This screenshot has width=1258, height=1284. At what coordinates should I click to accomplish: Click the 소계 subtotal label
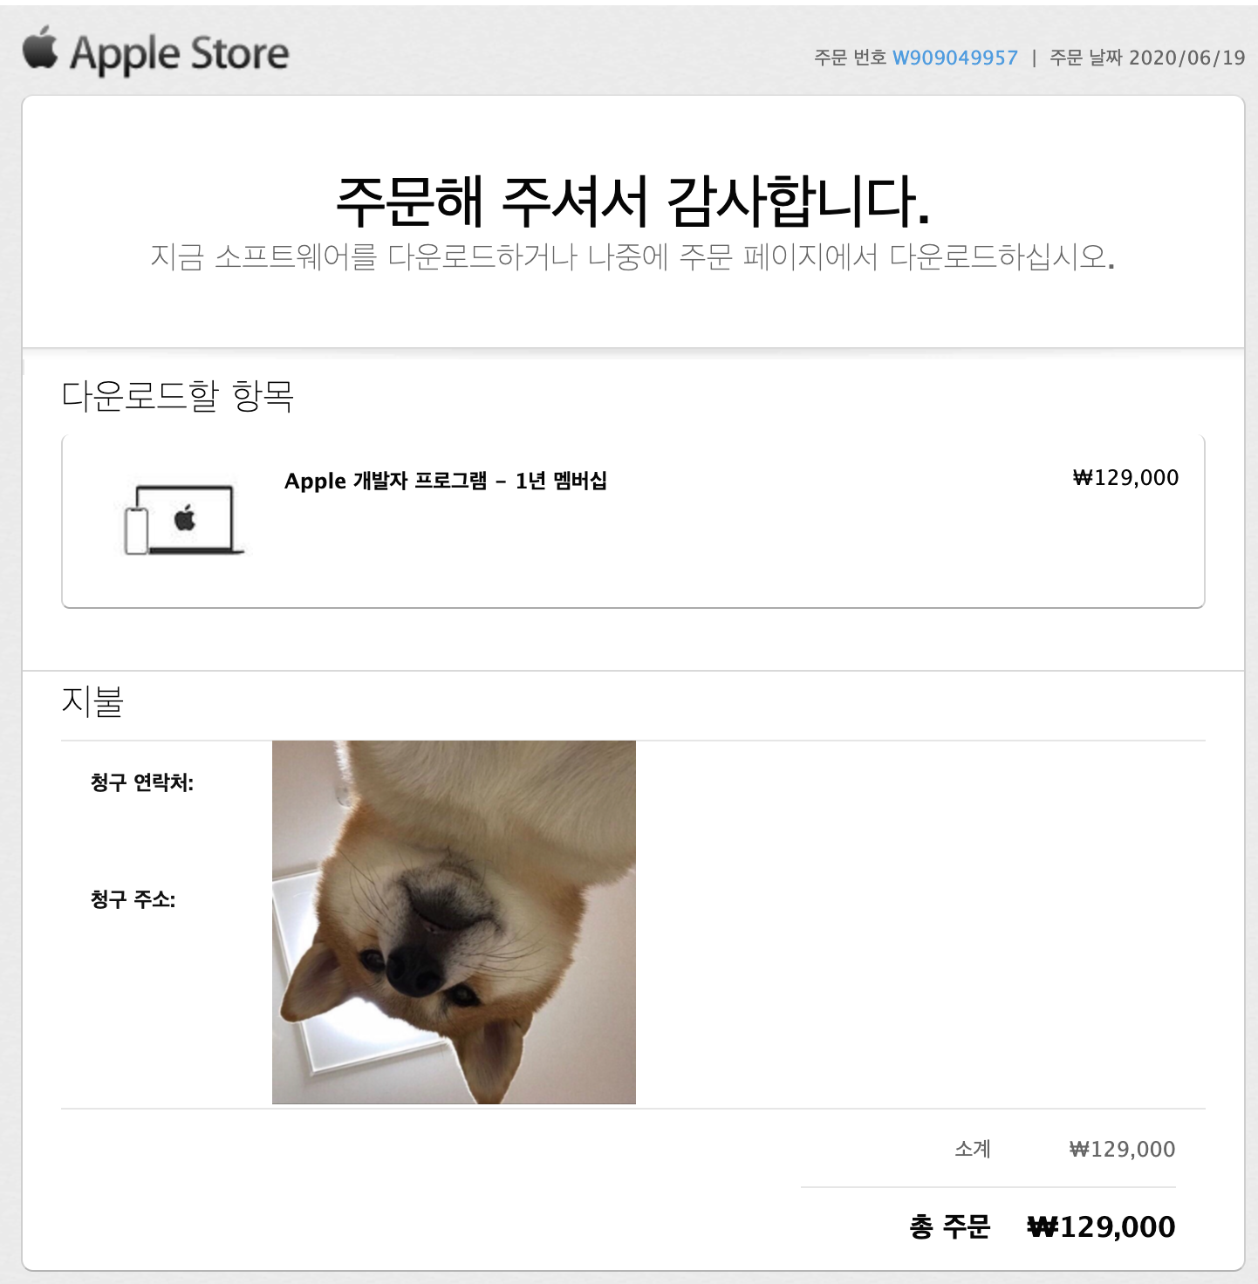(973, 1149)
